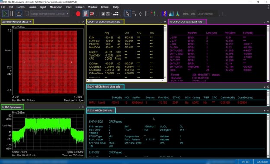Open the Color Normal dropdown

208,14
